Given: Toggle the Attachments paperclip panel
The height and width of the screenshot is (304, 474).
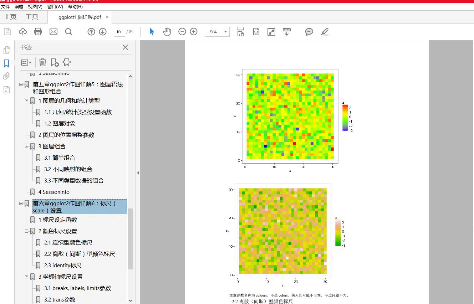Looking at the screenshot, I should pyautogui.click(x=6, y=76).
